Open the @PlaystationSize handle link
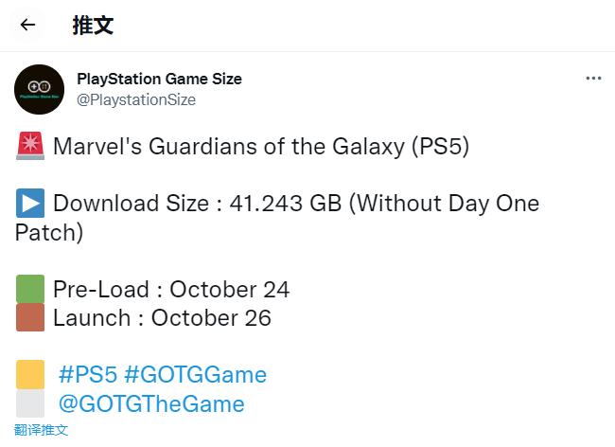 (136, 99)
